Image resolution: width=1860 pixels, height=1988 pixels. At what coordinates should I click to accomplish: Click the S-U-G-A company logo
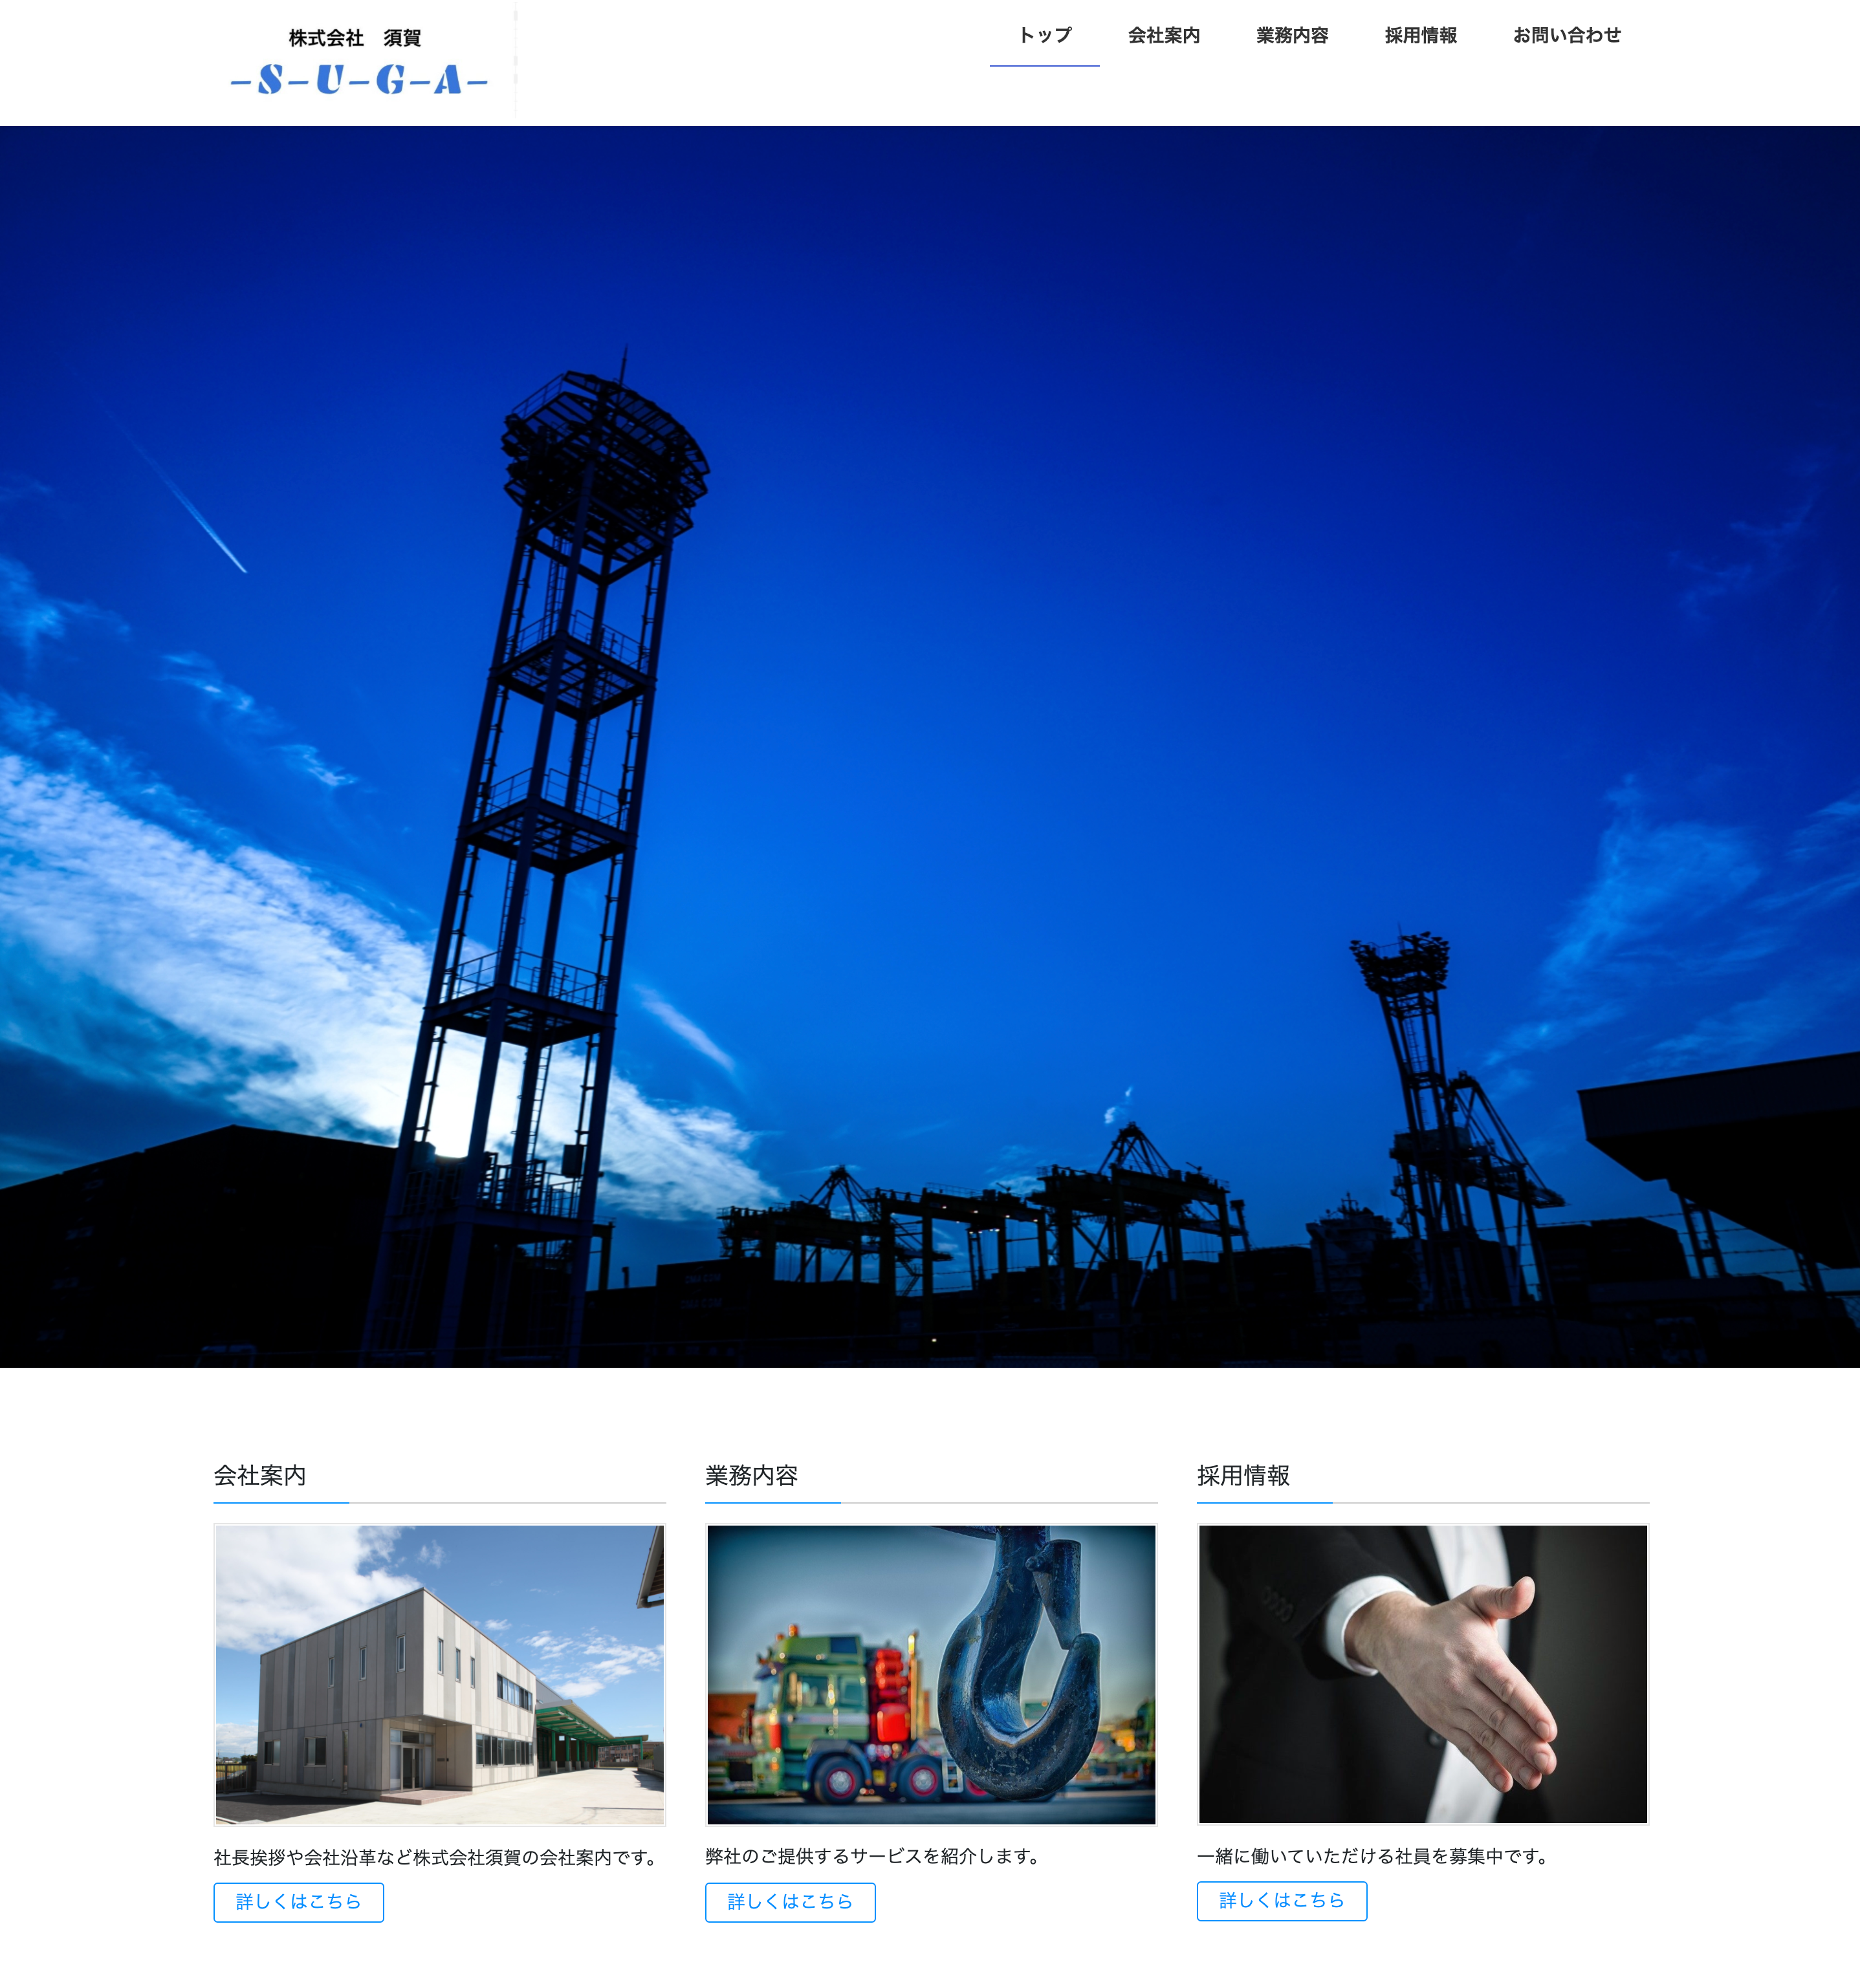click(x=359, y=79)
